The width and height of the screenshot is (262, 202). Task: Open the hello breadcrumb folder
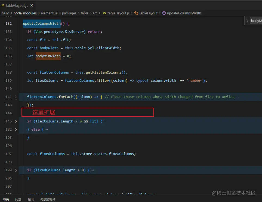click(x=5, y=13)
